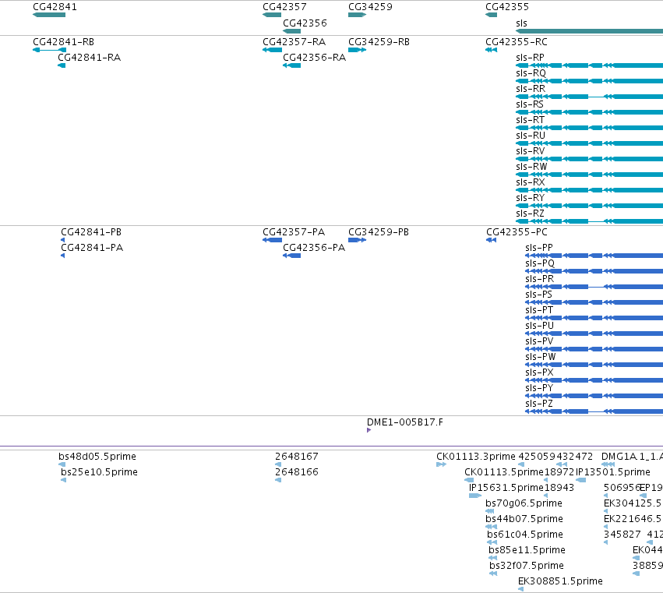663x593 pixels.
Task: Select the CG42841 gene bar
Action: pyautogui.click(x=49, y=15)
